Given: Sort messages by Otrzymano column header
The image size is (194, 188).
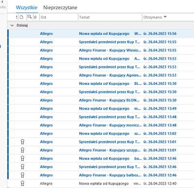Looking at the screenshot, I should point(153,17).
